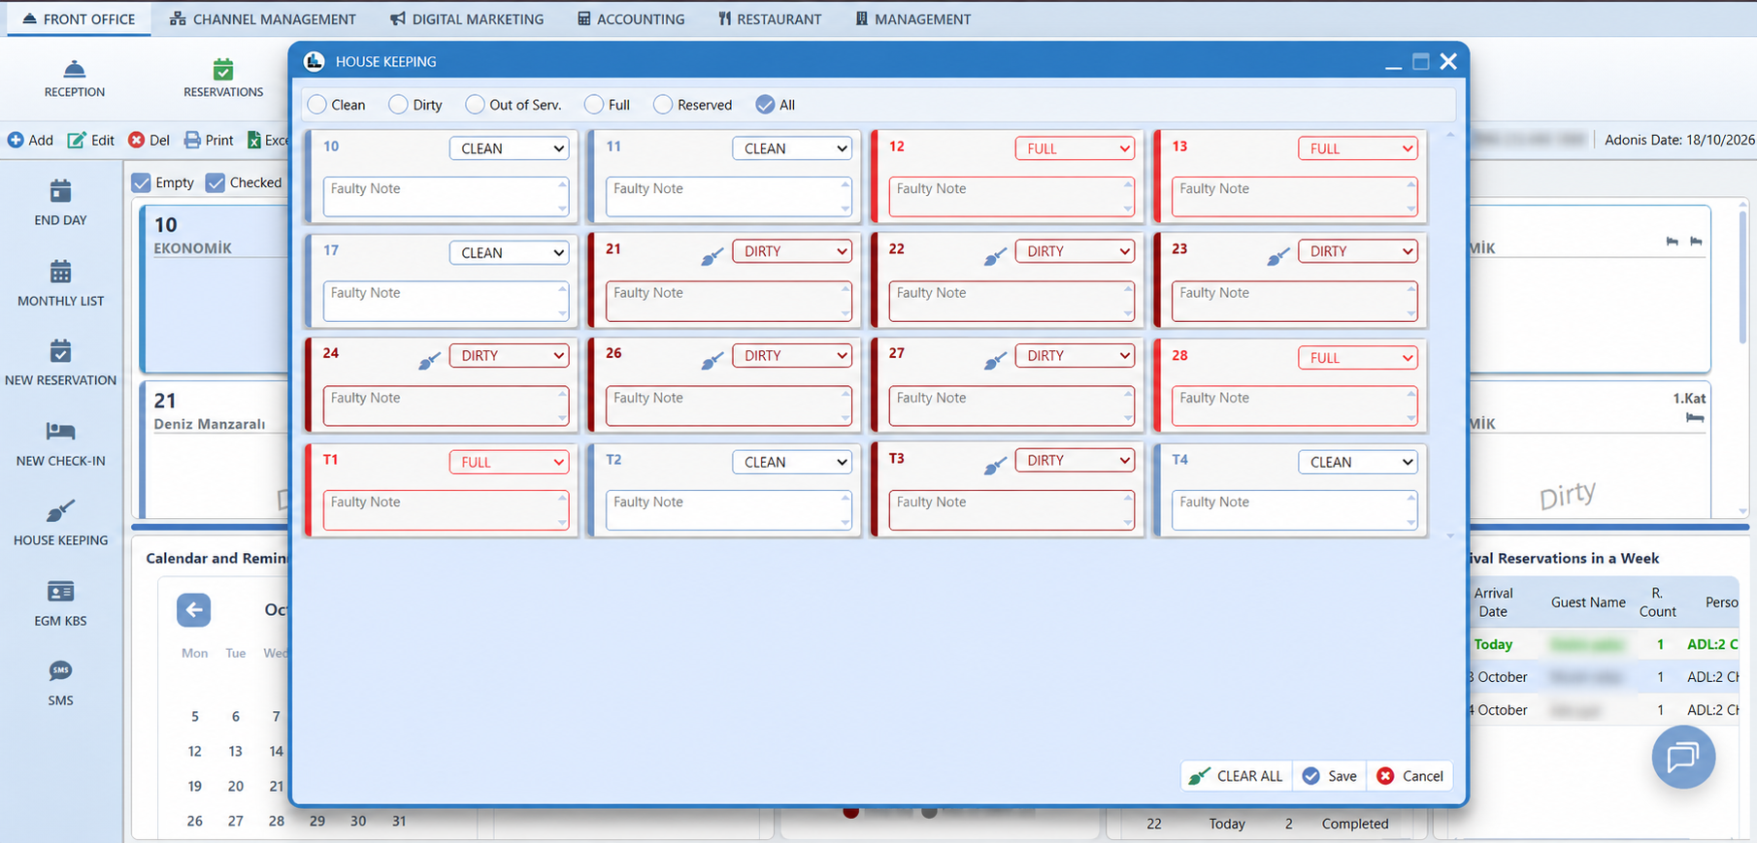Open room 10 status dropdown
This screenshot has height=843, width=1757.
click(509, 148)
